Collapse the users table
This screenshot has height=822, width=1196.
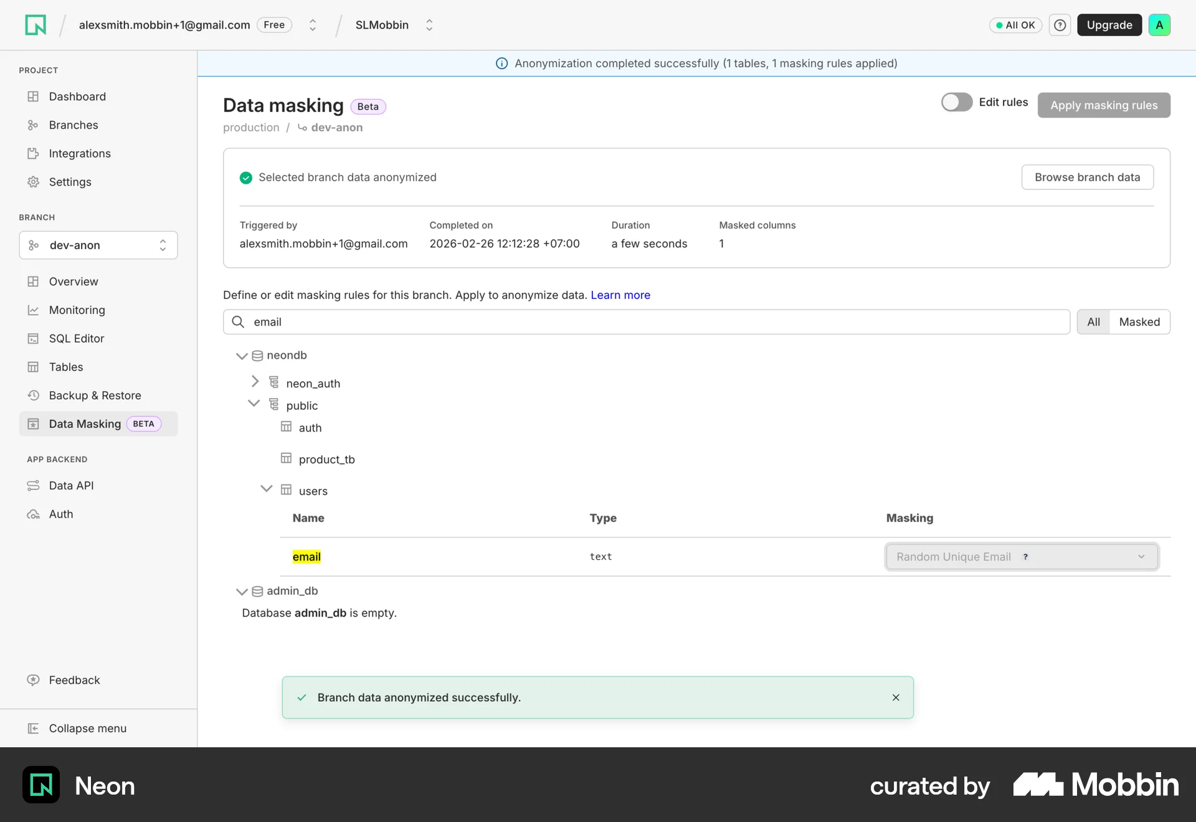point(266,489)
